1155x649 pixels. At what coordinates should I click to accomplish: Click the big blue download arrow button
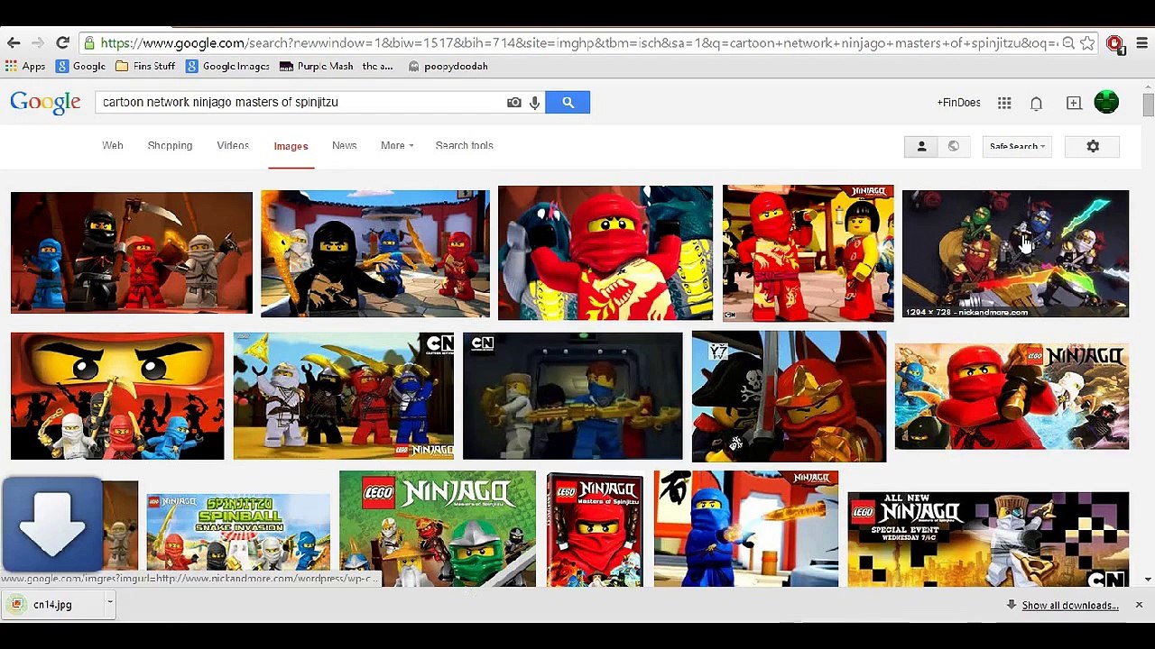pos(52,524)
